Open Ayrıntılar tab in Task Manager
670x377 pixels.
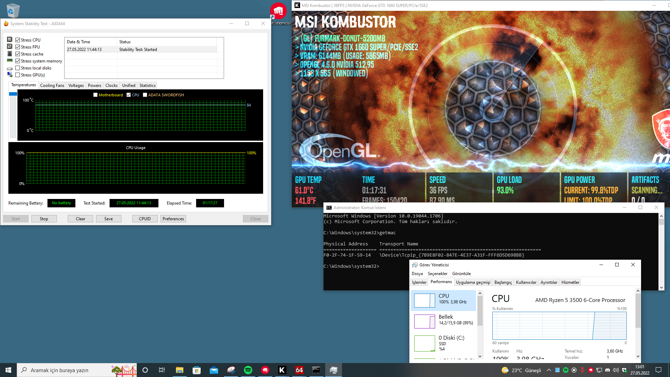[549, 282]
